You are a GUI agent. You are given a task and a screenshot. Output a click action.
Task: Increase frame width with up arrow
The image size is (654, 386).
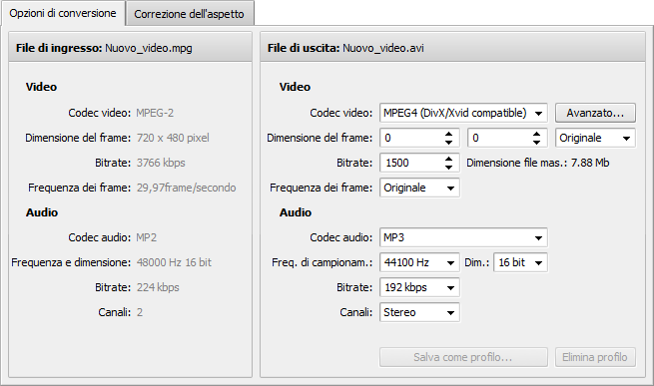click(x=448, y=135)
